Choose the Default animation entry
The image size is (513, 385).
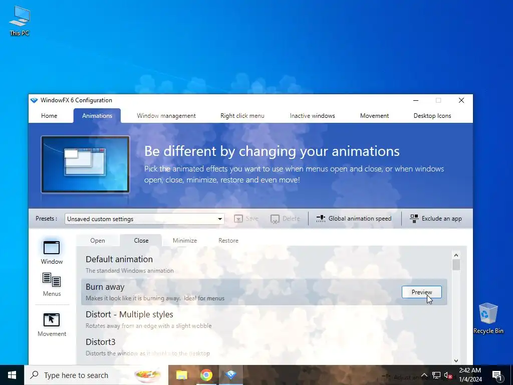(264, 265)
